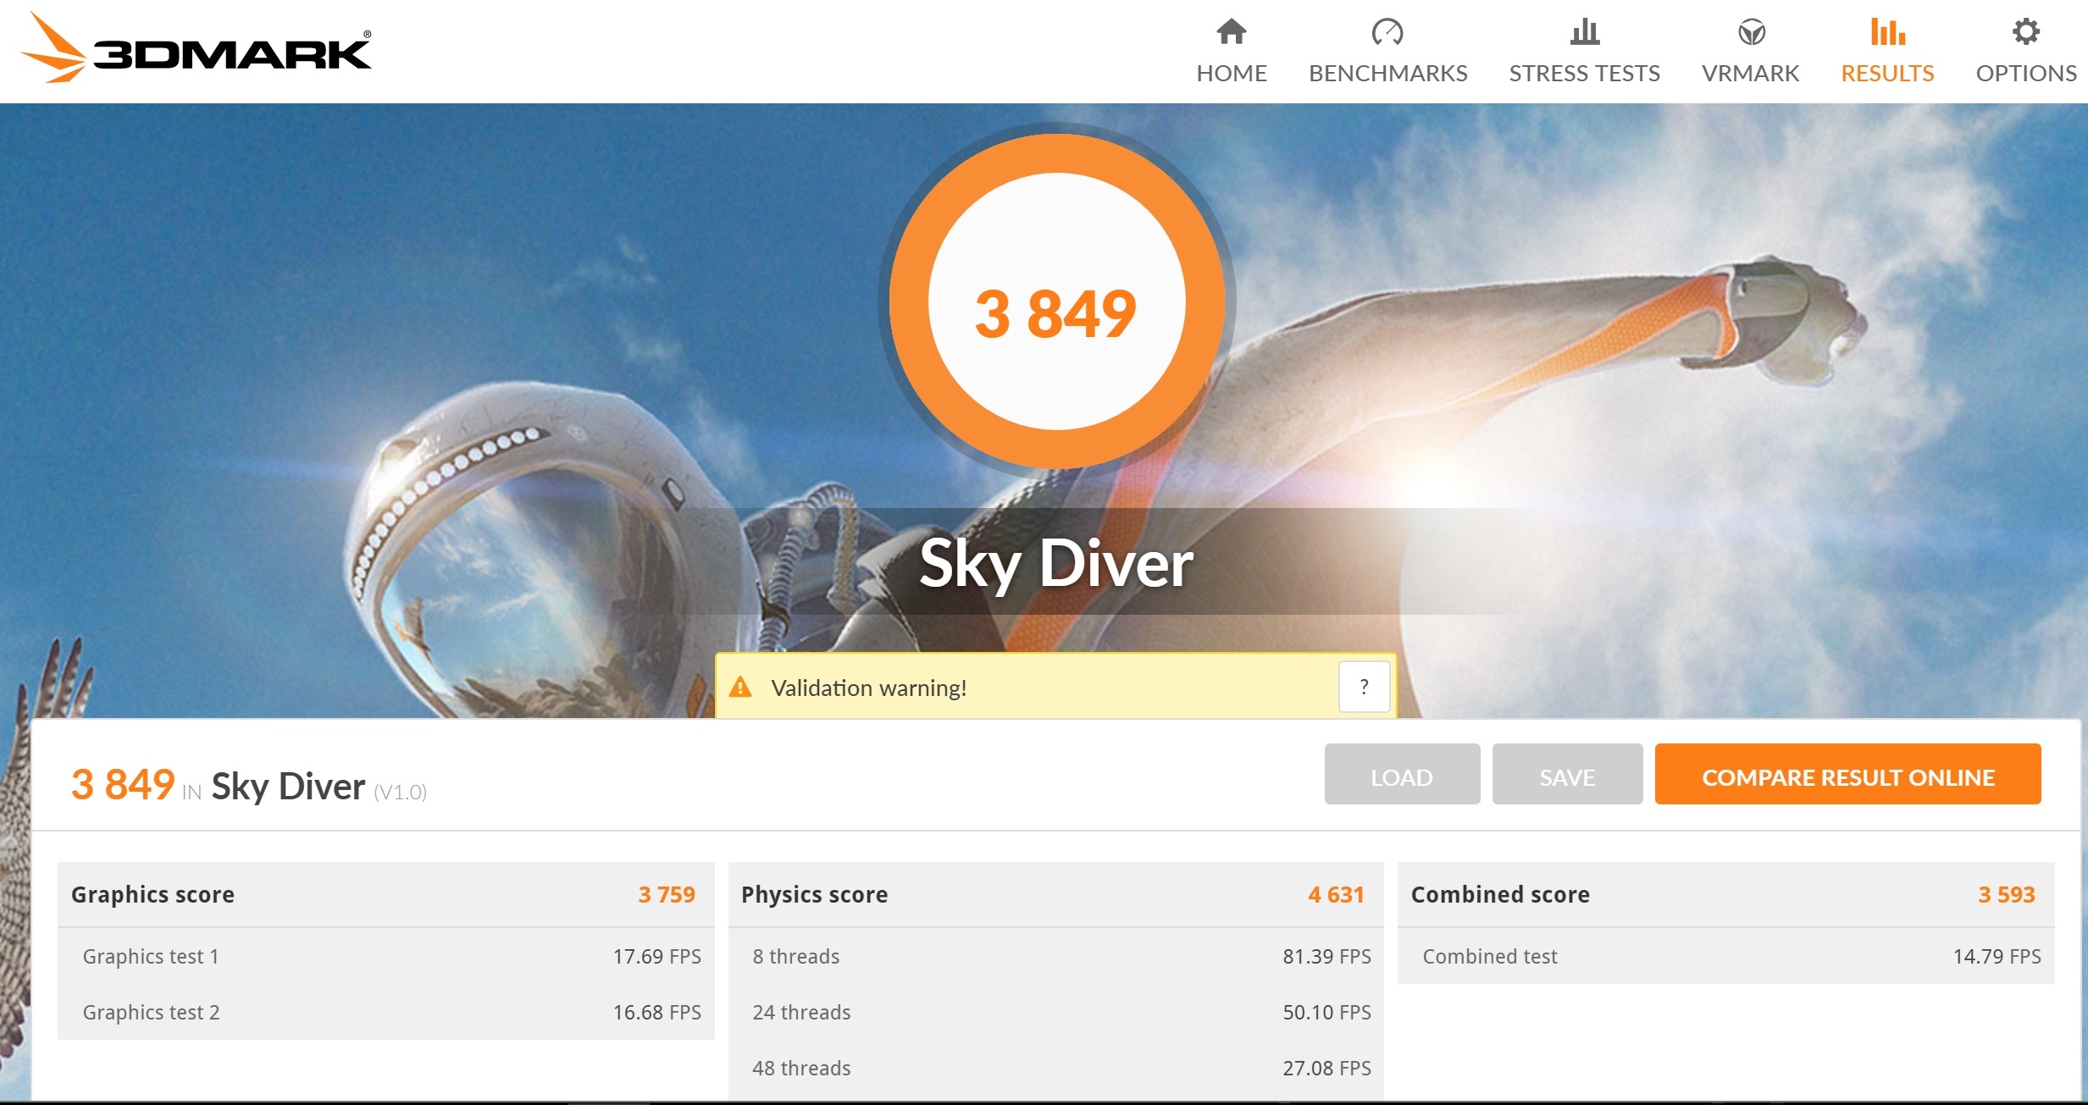Click the Graphics score heading
The width and height of the screenshot is (2088, 1105).
tap(152, 894)
